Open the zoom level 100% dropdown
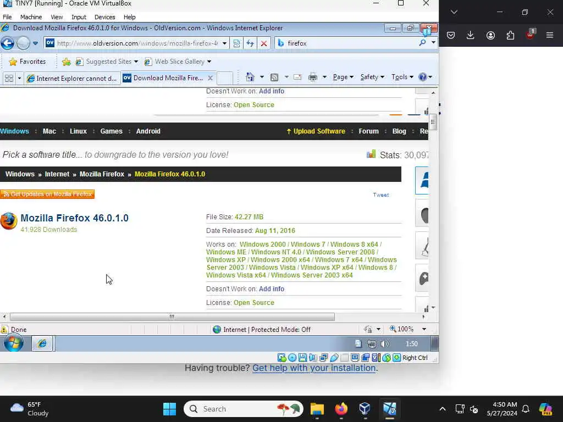Viewport: 563px width, 422px height. pos(424,329)
